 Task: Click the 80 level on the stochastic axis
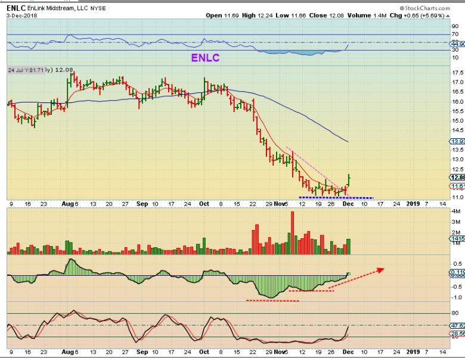point(455,313)
